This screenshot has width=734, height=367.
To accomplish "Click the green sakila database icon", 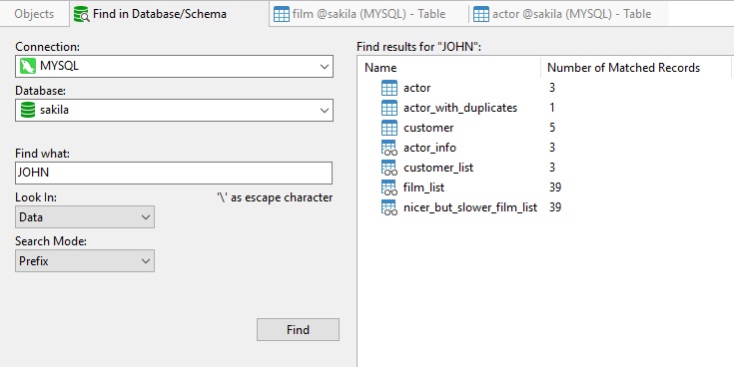I will click(28, 110).
